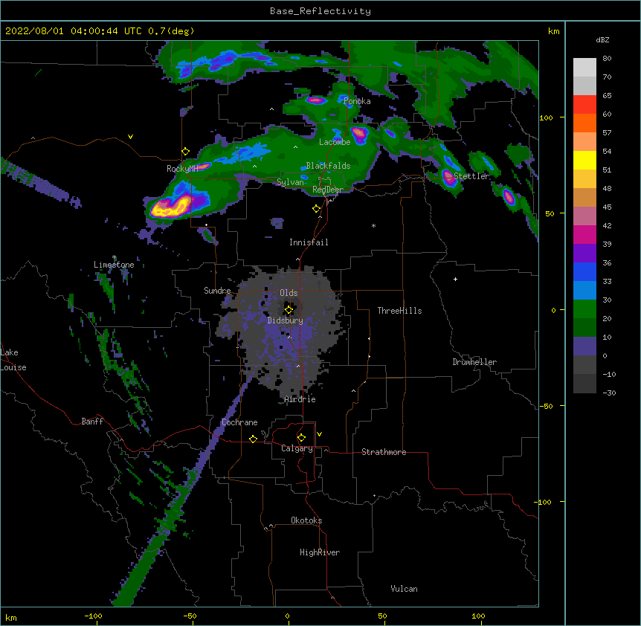Click the Airdrie city label
The width and height of the screenshot is (641, 626).
tap(300, 399)
